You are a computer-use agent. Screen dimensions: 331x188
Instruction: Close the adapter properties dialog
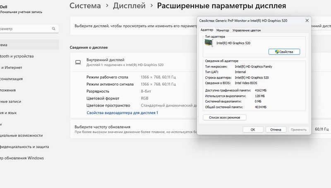pyautogui.click(x=307, y=20)
